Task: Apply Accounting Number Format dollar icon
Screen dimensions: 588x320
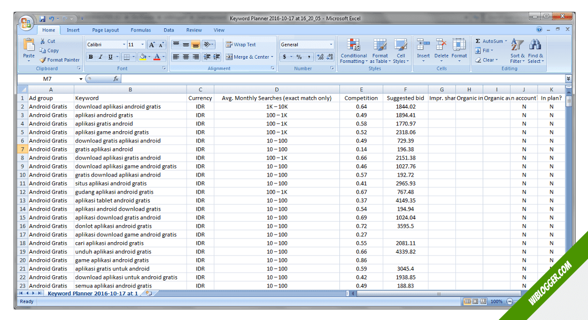Action: pos(284,57)
